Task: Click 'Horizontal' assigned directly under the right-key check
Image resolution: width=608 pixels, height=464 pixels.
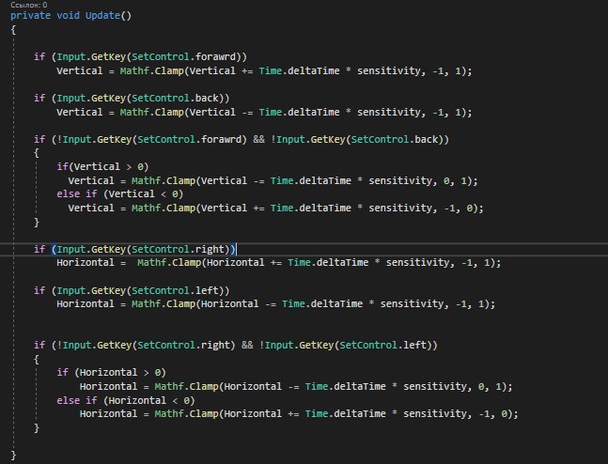Action: 86,263
